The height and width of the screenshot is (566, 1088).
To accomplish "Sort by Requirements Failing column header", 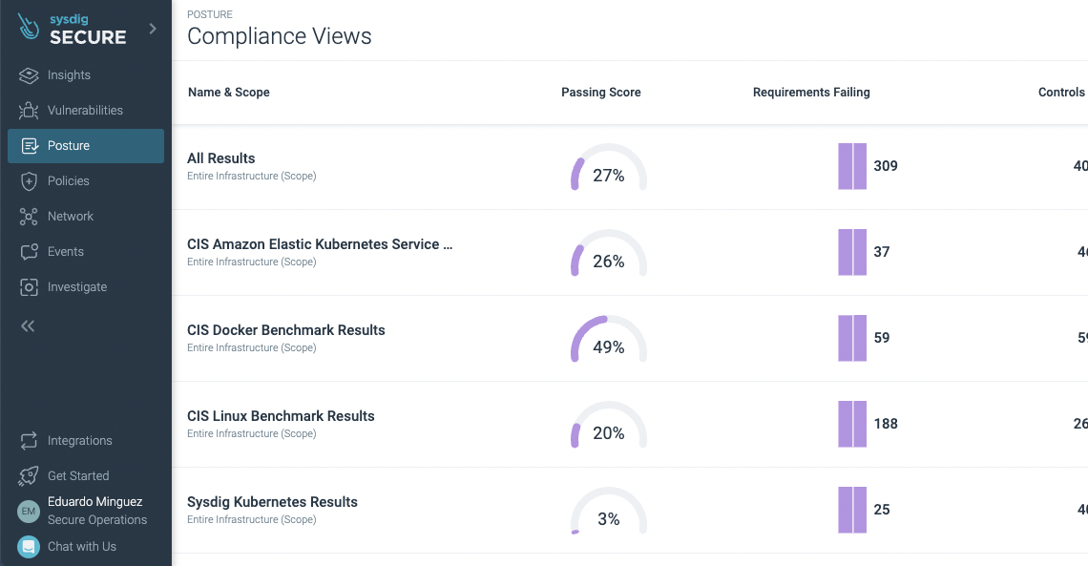I will coord(811,92).
